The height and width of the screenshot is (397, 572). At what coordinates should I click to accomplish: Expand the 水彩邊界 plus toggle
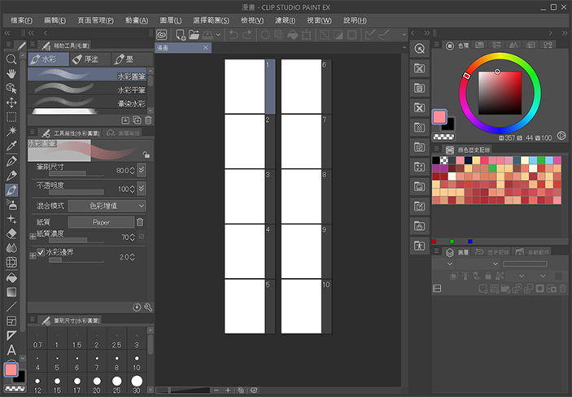[33, 255]
